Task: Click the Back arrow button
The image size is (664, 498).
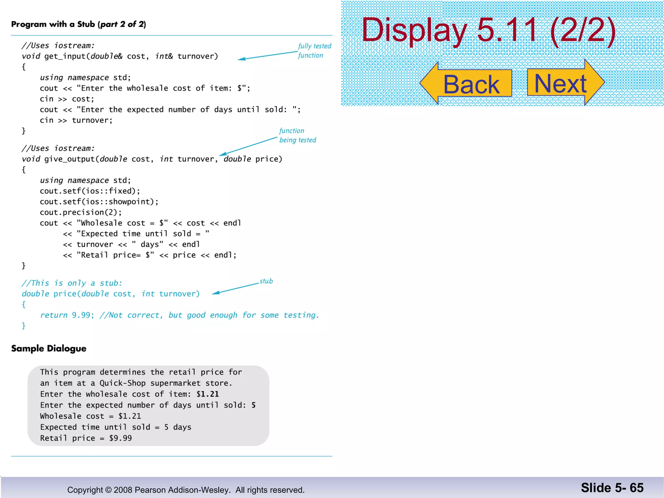Action: click(x=466, y=83)
